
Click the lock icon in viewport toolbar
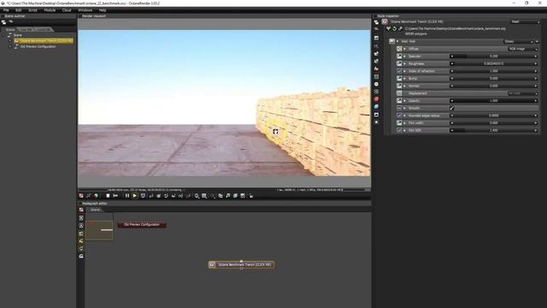250,196
